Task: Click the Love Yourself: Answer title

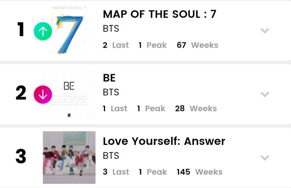Action: 164,141
